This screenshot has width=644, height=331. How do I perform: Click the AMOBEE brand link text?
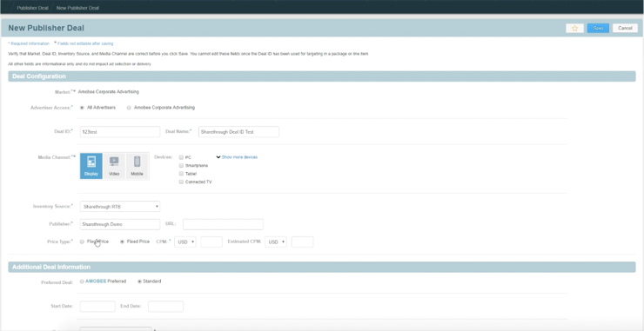coord(96,281)
